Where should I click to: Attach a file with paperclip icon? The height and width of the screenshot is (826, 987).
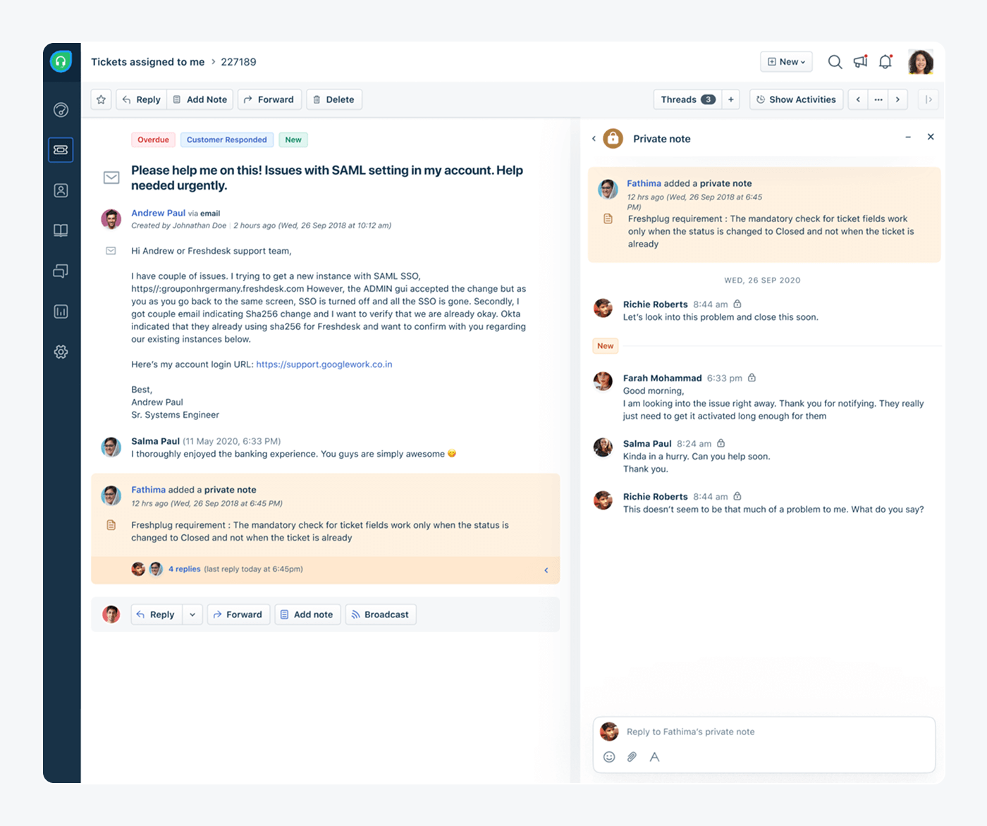pos(632,757)
